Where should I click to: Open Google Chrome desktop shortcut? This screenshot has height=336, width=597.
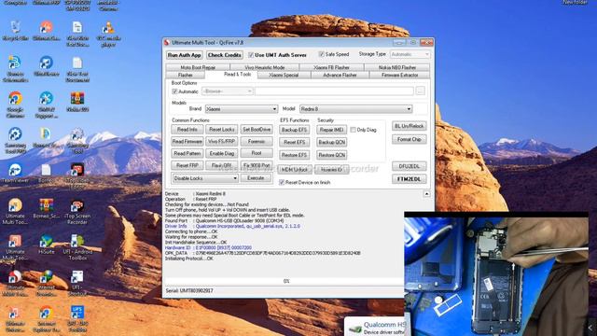pyautogui.click(x=15, y=104)
